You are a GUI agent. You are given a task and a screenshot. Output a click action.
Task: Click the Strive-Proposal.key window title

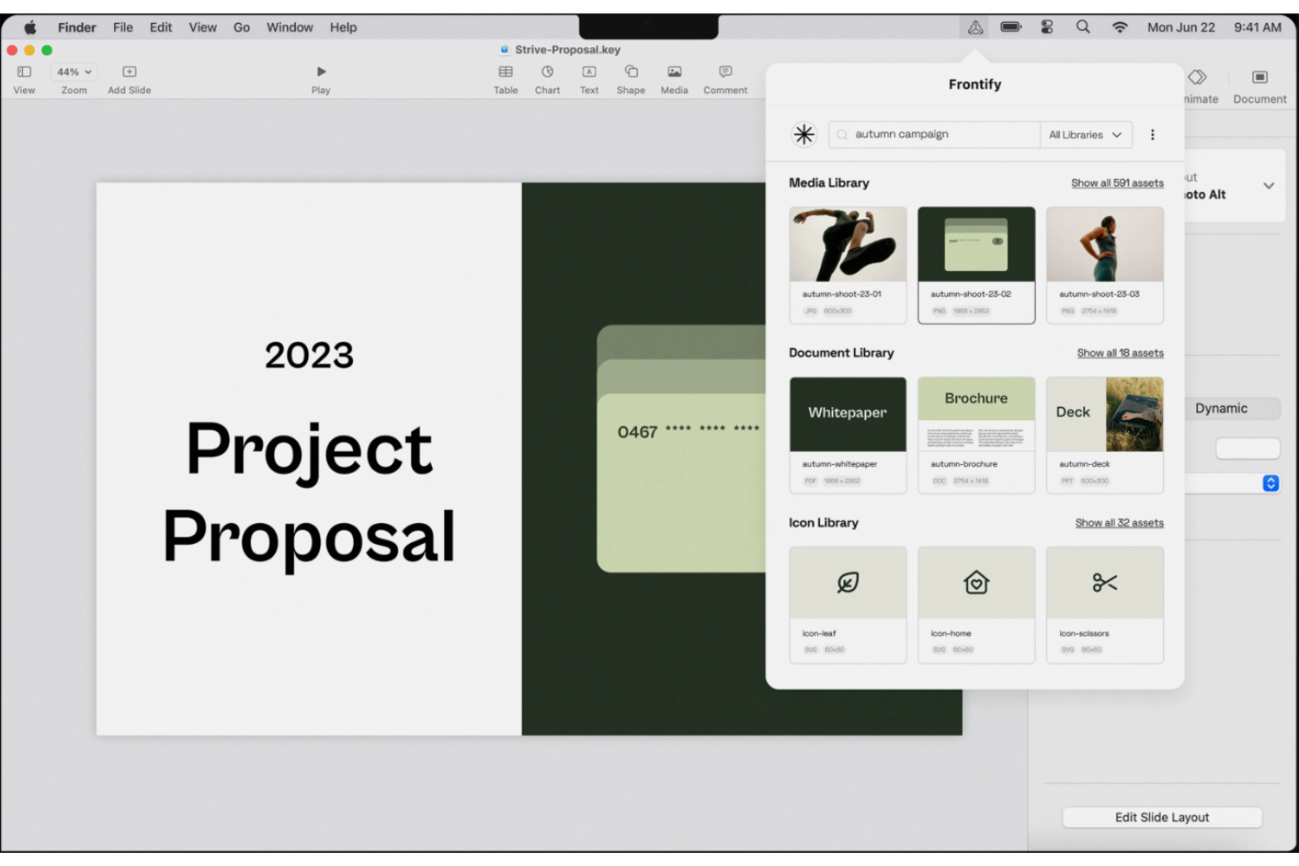pyautogui.click(x=567, y=50)
